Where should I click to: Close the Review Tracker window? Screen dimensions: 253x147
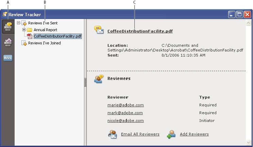pyautogui.click(x=247, y=15)
